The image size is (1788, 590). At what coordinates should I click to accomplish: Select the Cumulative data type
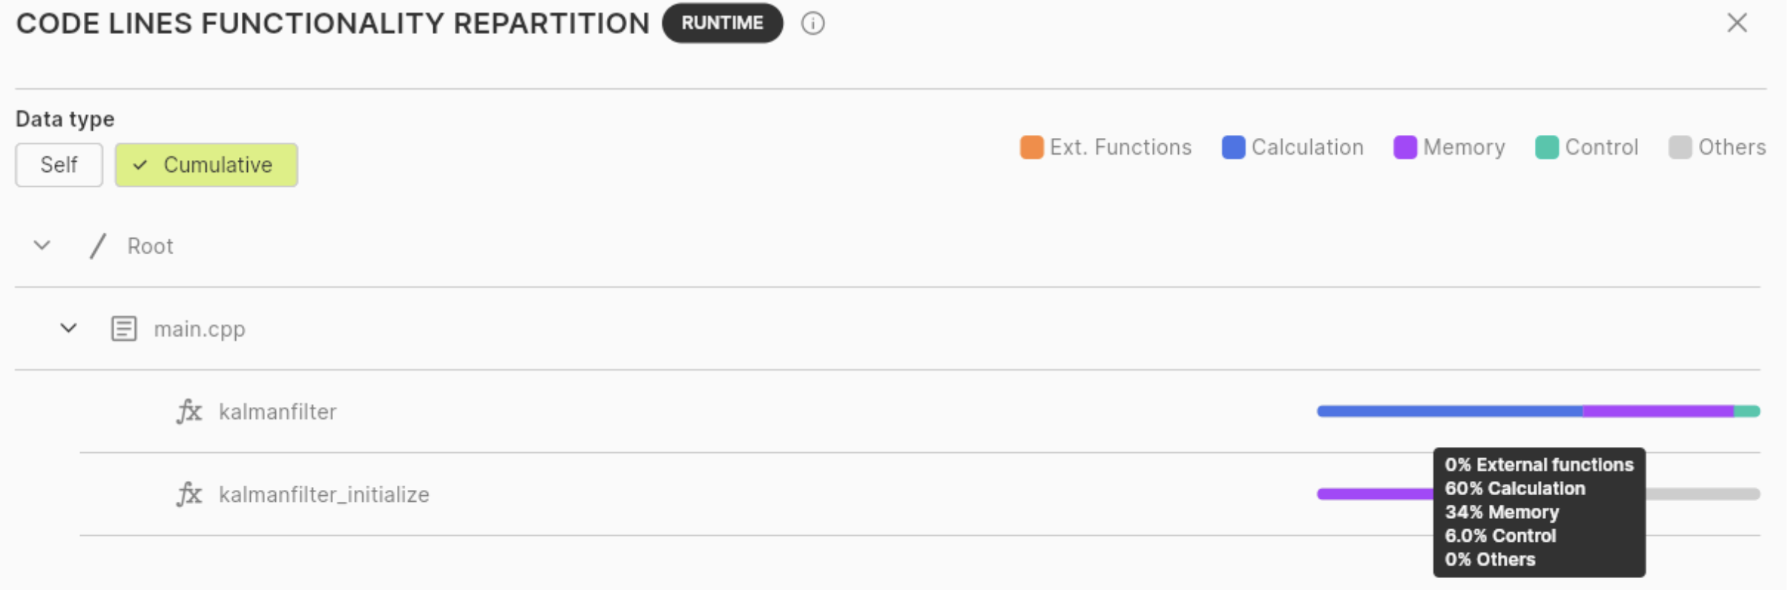(206, 165)
